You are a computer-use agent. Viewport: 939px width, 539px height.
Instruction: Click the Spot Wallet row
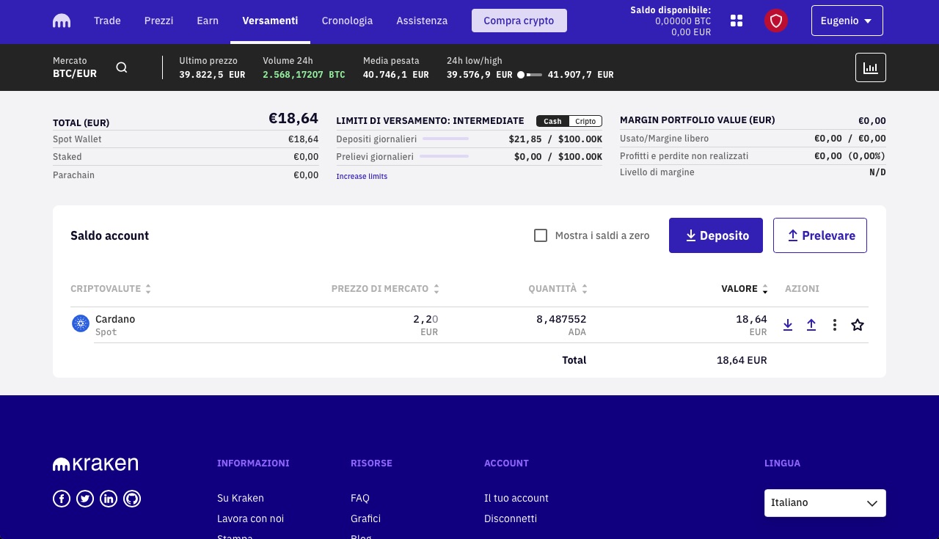click(186, 139)
